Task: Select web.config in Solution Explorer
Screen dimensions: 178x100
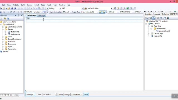Action: 158,36
